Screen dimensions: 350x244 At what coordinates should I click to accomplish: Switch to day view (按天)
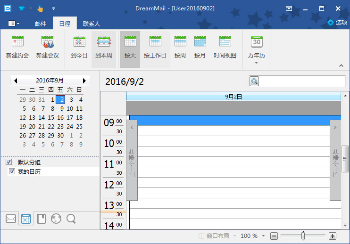pyautogui.click(x=130, y=49)
